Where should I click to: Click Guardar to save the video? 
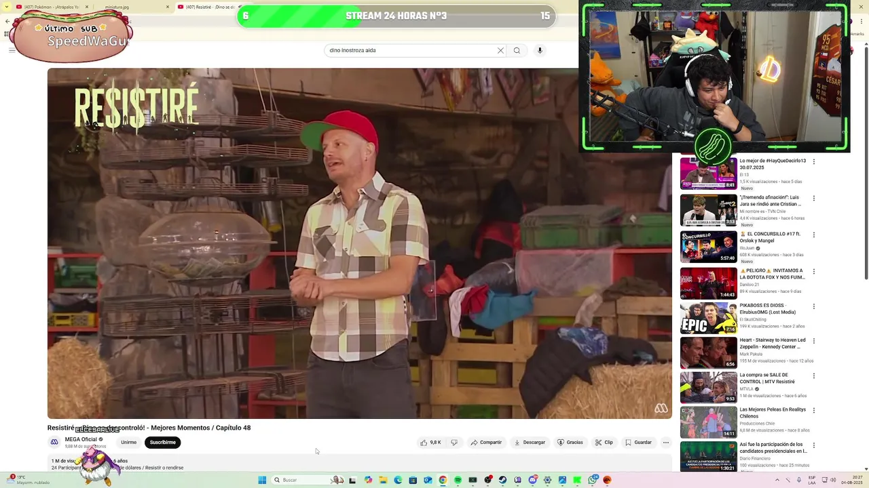coord(638,443)
